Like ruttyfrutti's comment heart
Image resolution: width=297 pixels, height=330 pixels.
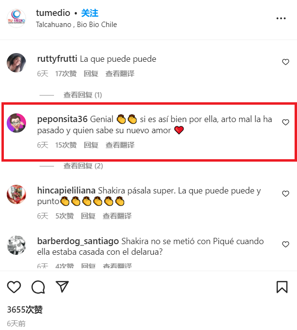(x=285, y=62)
